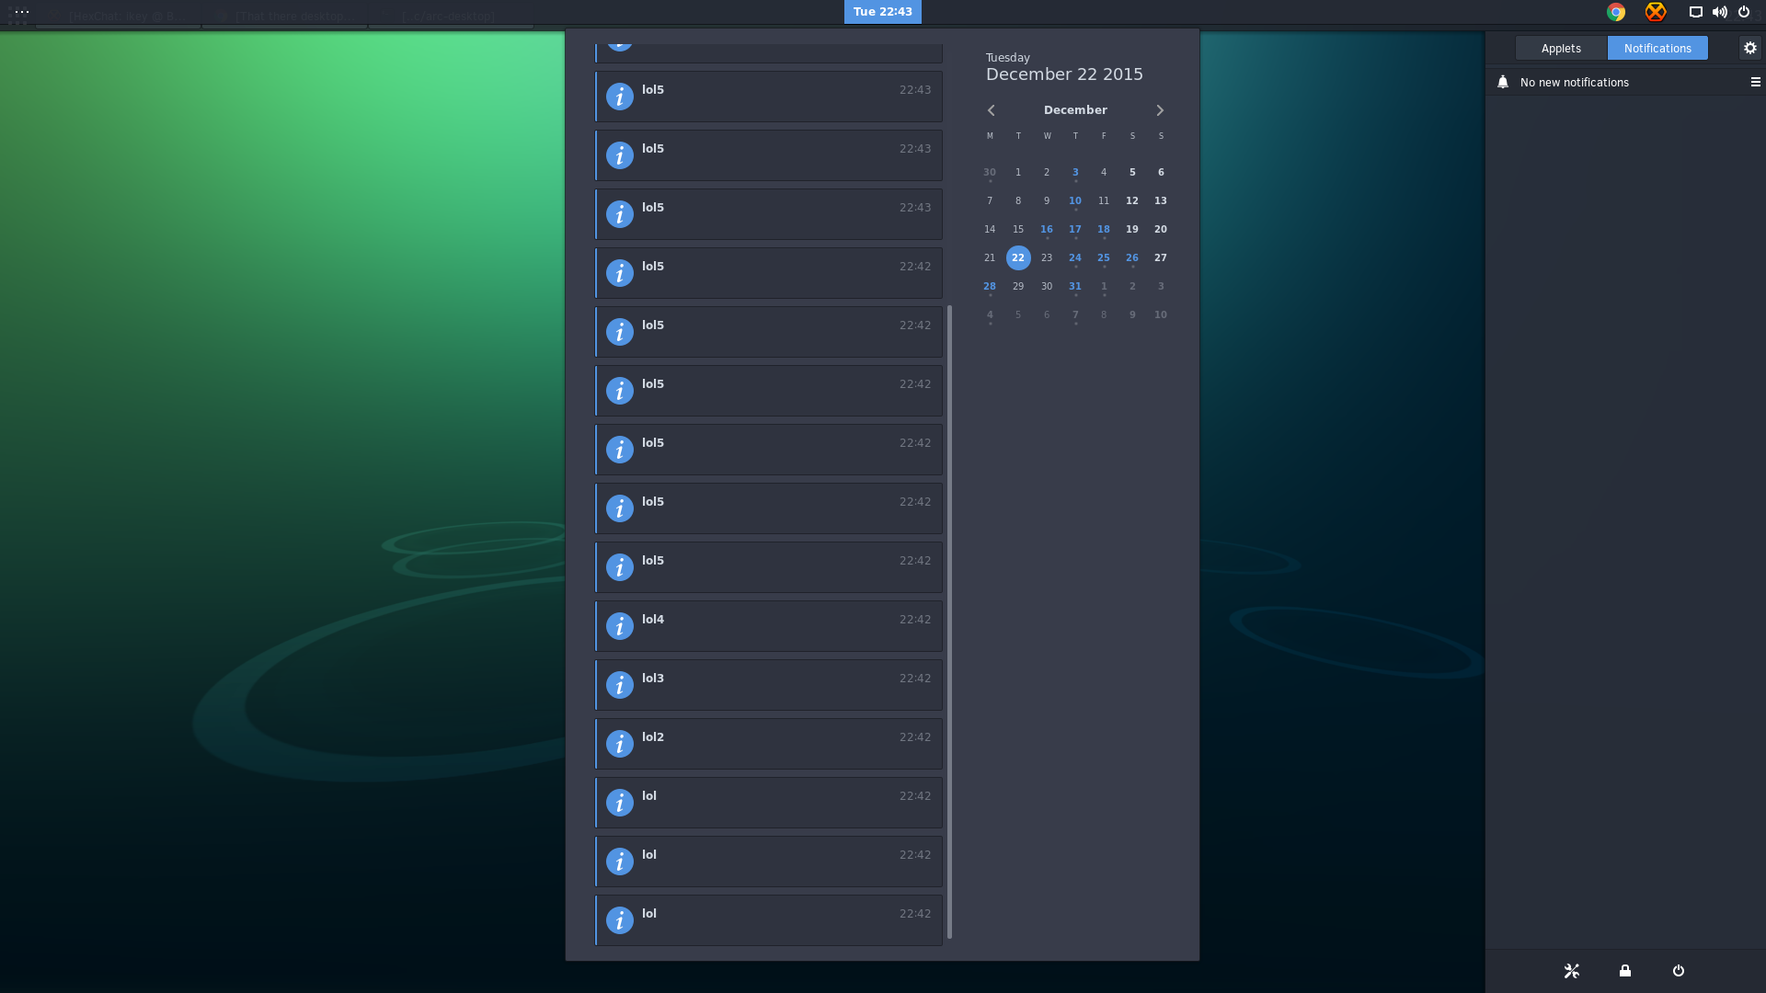Open the notifications hamburger menu
This screenshot has height=993, width=1766.
click(1755, 82)
